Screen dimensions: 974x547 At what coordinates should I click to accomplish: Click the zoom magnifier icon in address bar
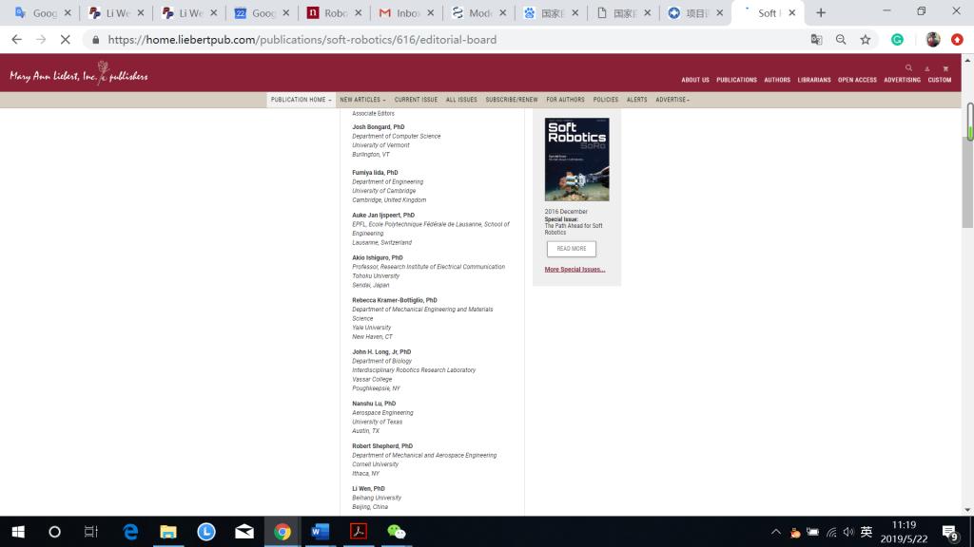841,40
